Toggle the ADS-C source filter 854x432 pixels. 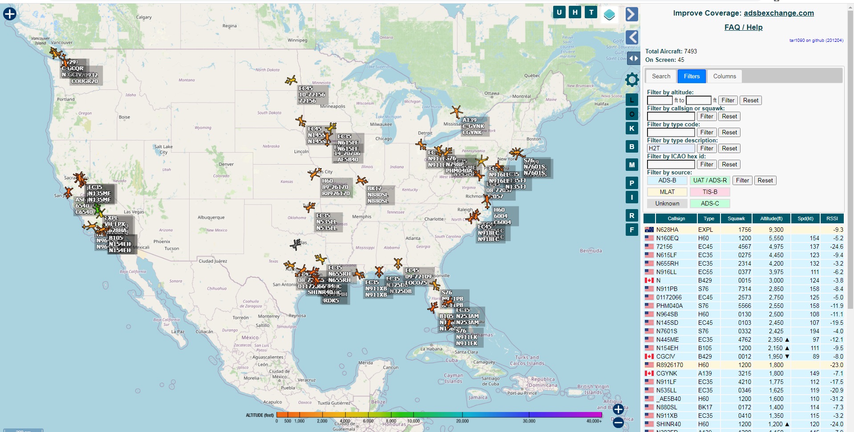(710, 203)
